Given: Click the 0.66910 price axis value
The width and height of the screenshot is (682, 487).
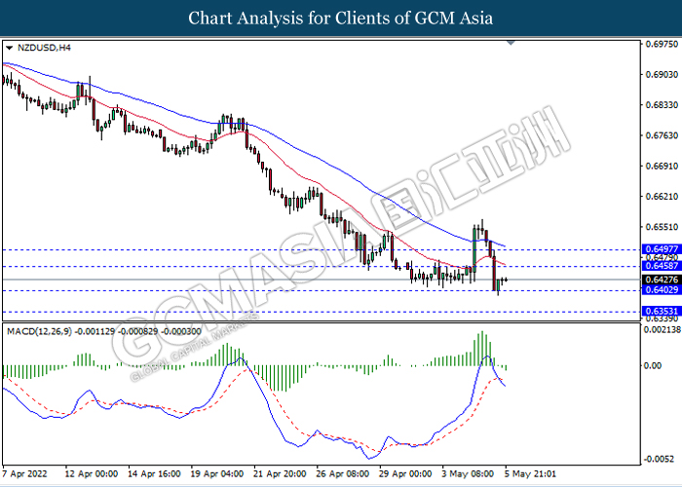Looking at the screenshot, I should 662,166.
